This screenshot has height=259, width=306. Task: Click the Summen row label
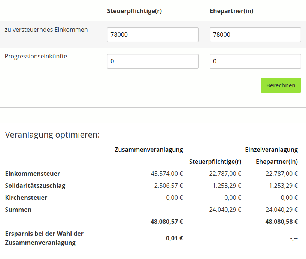(x=18, y=210)
